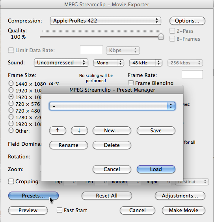Click the Make Movie button
The width and height of the screenshot is (214, 222).
coord(184,211)
